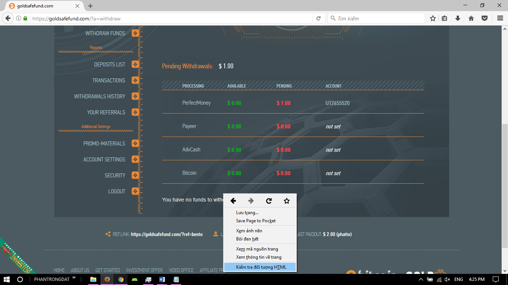Open Promo-Materials in sidebar
Image resolution: width=508 pixels, height=285 pixels.
pyautogui.click(x=104, y=144)
